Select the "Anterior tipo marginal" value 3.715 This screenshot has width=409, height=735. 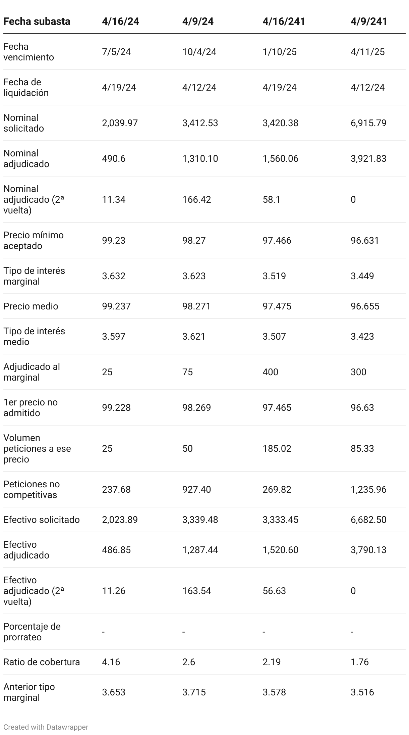194,692
